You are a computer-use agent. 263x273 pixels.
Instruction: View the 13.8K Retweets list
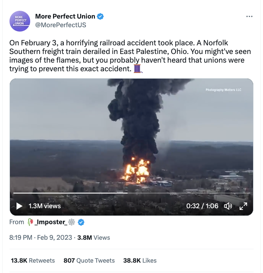point(33,260)
